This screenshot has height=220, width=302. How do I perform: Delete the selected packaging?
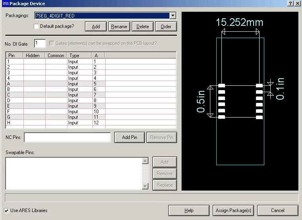[x=142, y=27]
